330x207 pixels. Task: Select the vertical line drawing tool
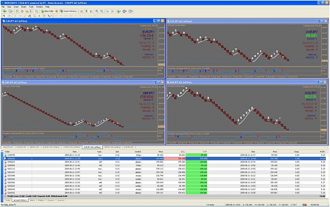coord(15,16)
